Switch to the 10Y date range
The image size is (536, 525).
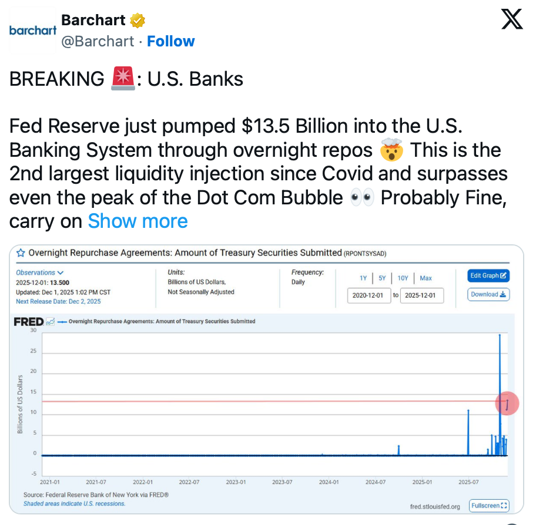(403, 278)
